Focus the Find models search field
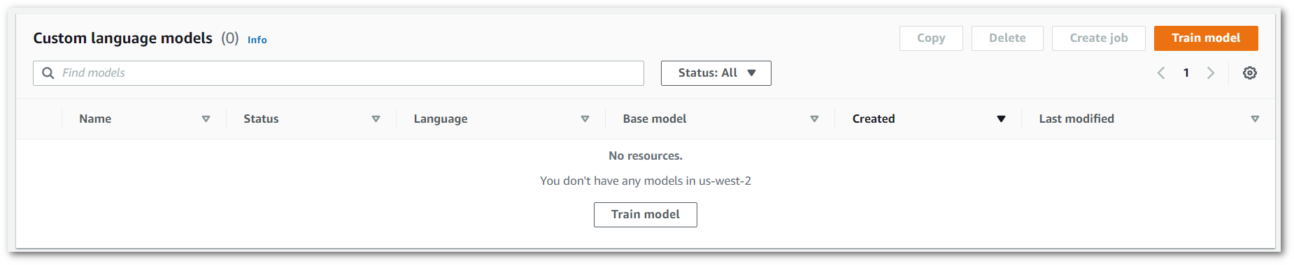This screenshot has height=265, width=1294. point(339,73)
